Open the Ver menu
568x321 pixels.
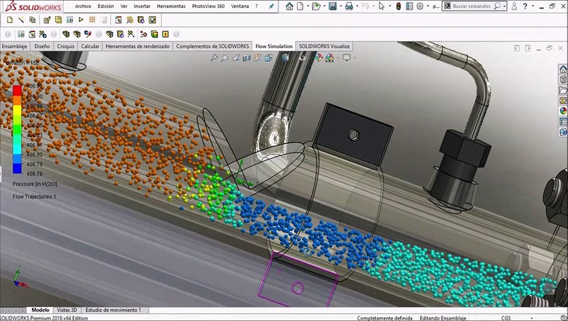tap(124, 6)
